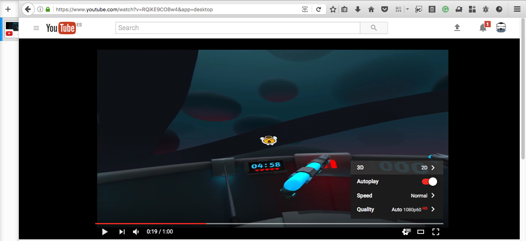Select the YouTube tab thumbnail in sidebar

click(x=12, y=29)
